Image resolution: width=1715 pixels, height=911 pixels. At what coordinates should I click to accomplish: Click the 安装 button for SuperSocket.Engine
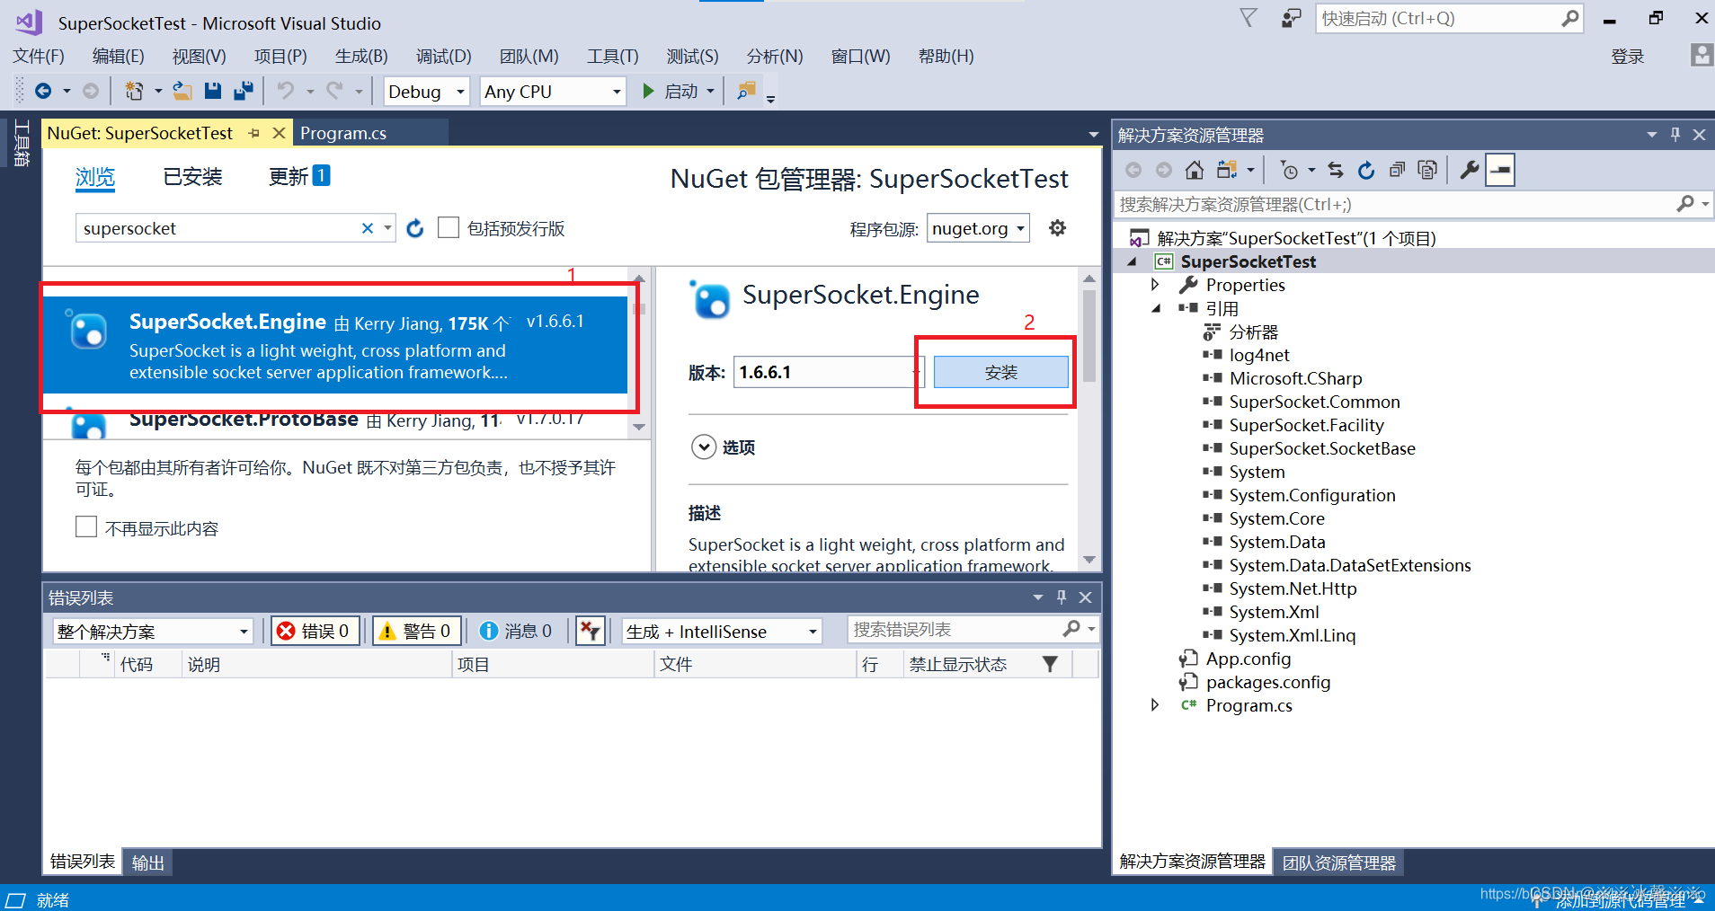point(1000,371)
